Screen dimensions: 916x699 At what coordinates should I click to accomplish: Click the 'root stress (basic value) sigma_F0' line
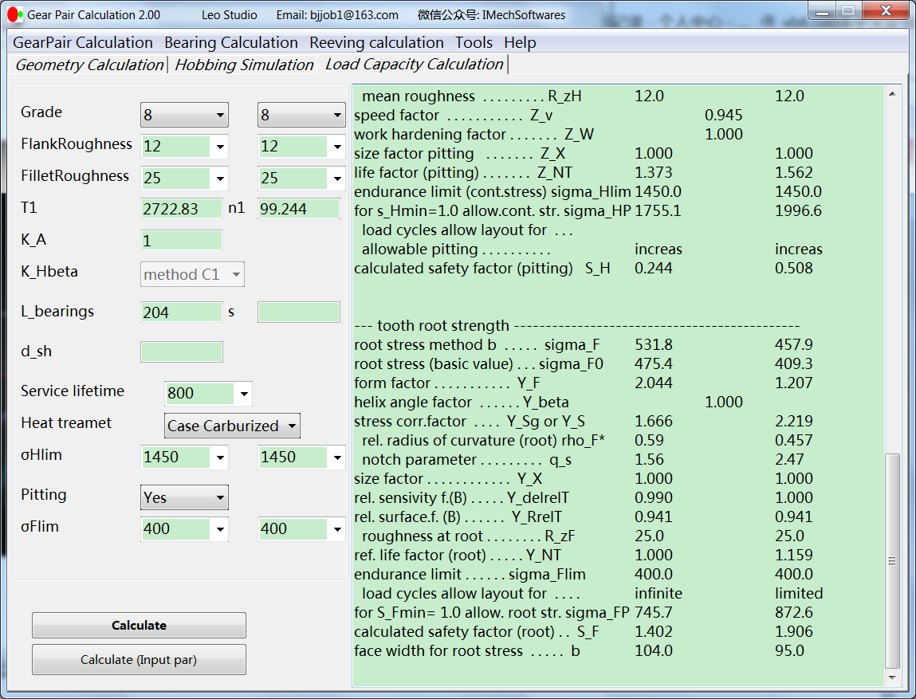[583, 363]
